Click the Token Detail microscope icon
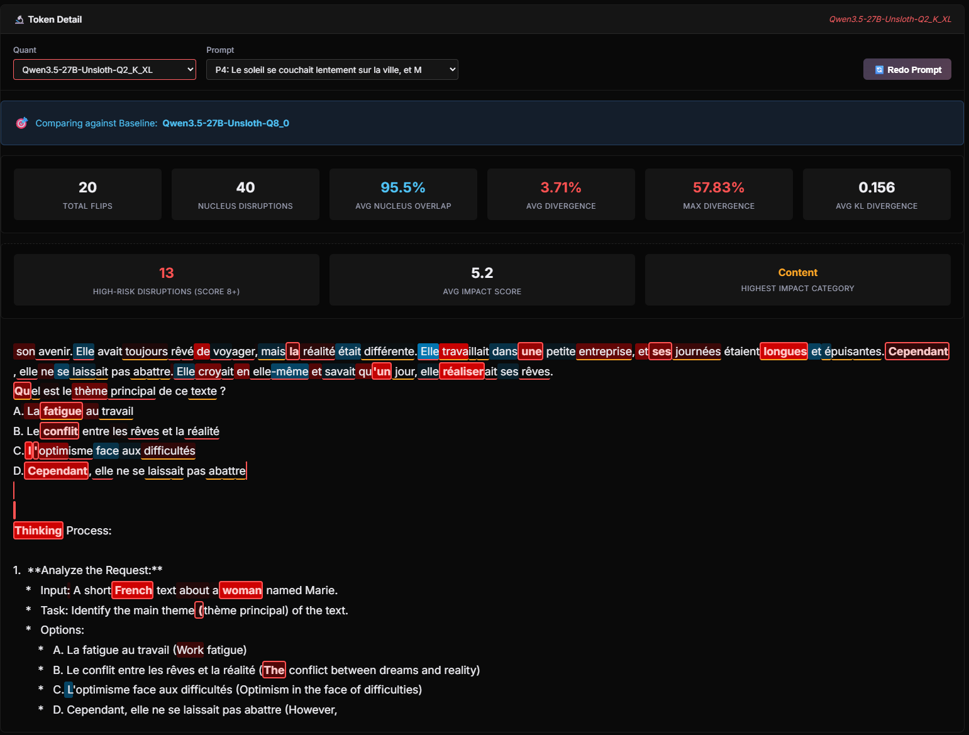Image resolution: width=969 pixels, height=735 pixels. [x=19, y=19]
